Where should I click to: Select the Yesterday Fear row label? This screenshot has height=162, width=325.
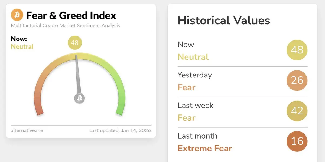(195, 81)
